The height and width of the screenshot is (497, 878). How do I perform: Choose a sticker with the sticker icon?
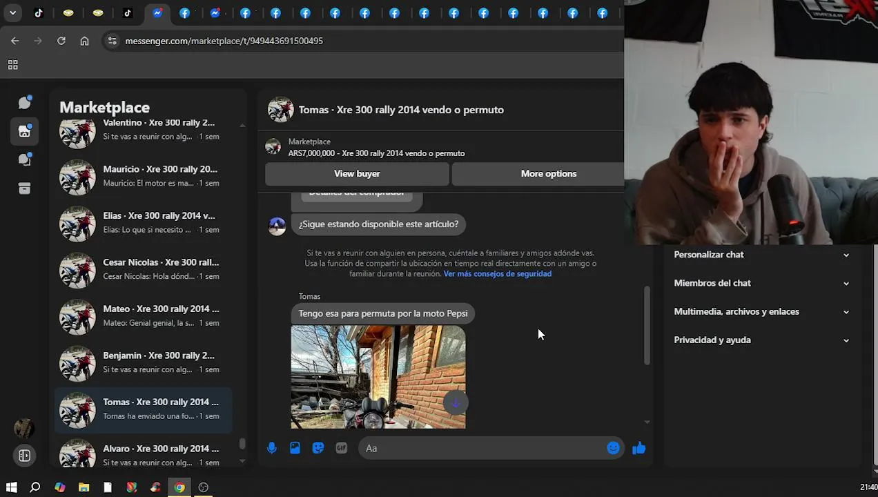point(318,448)
